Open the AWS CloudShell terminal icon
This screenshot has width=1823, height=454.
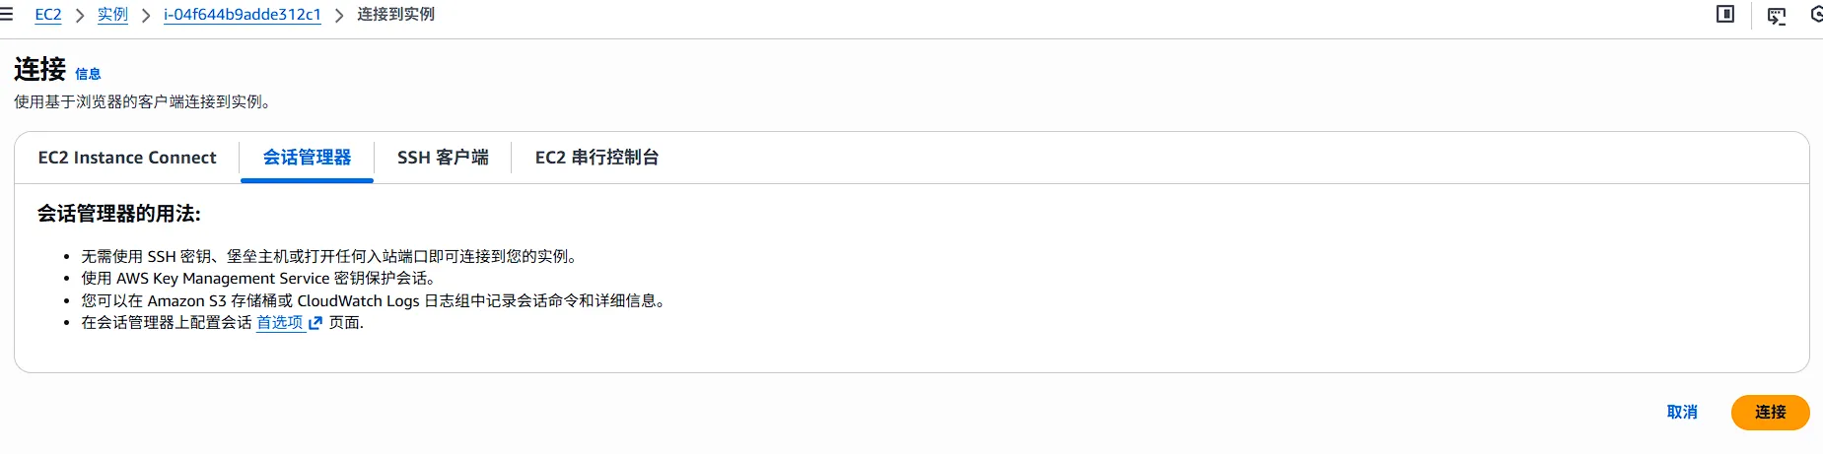(x=1777, y=15)
